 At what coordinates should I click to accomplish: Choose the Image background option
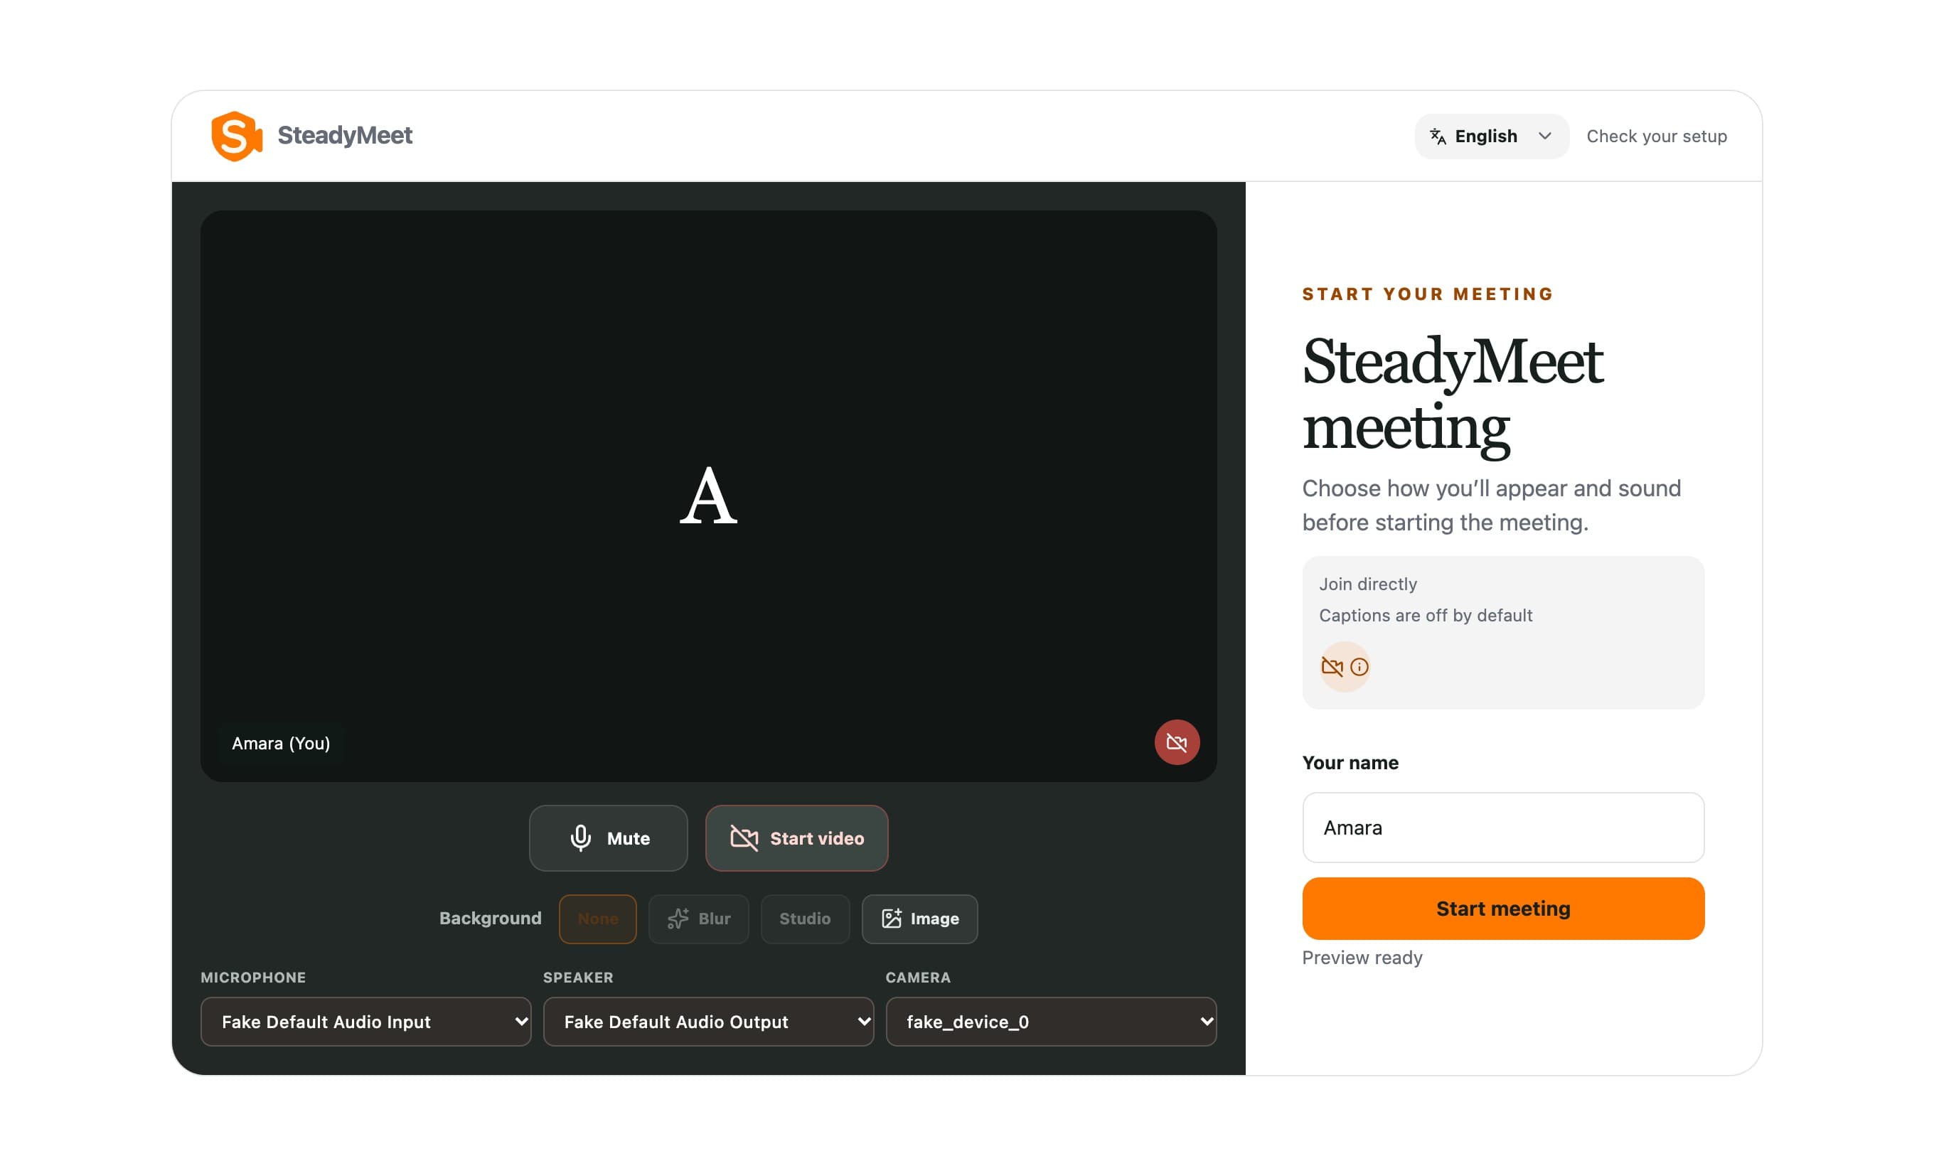tap(919, 919)
